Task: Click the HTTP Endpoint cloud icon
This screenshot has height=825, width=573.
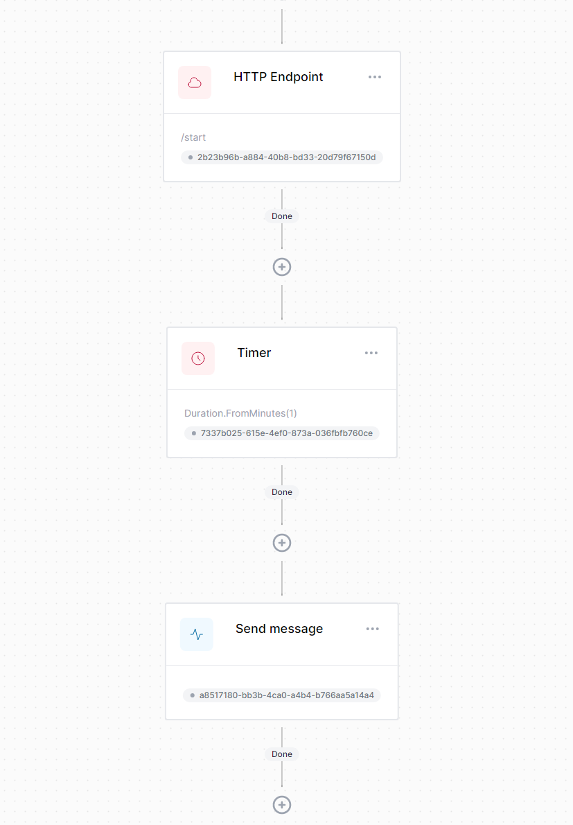Action: pos(195,82)
